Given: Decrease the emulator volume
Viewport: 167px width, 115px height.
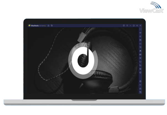Looking at the screenshot, I should pos(140,36).
